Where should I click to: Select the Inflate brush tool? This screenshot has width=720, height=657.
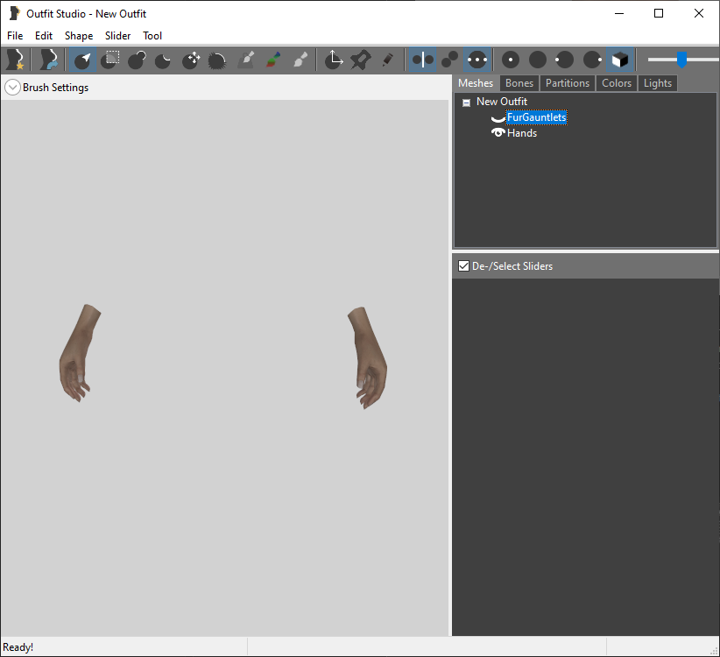[x=137, y=60]
